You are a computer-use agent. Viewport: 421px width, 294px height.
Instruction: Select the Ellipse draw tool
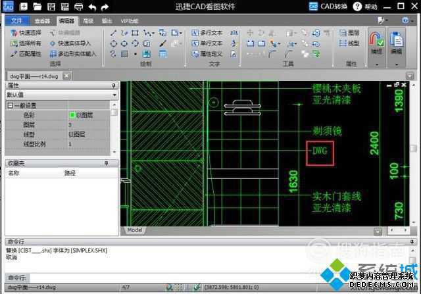tap(124, 43)
